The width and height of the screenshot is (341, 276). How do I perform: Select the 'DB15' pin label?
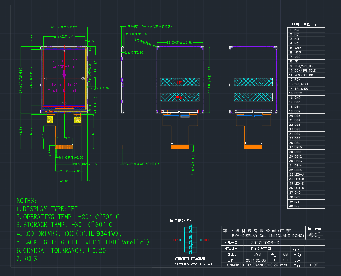click(x=298, y=170)
